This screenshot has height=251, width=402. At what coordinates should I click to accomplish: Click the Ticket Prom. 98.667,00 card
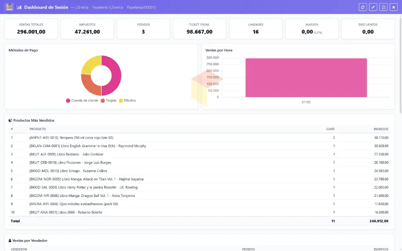(199, 29)
